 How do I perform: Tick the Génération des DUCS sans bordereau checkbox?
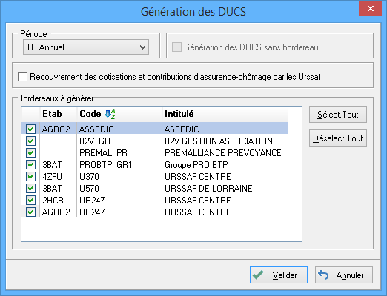tap(176, 47)
